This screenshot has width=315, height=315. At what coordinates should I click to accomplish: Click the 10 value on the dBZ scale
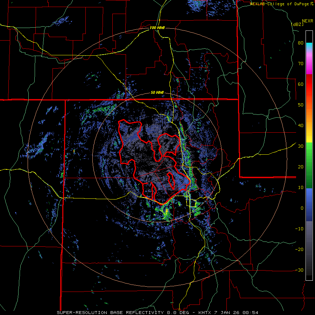tap(301, 188)
